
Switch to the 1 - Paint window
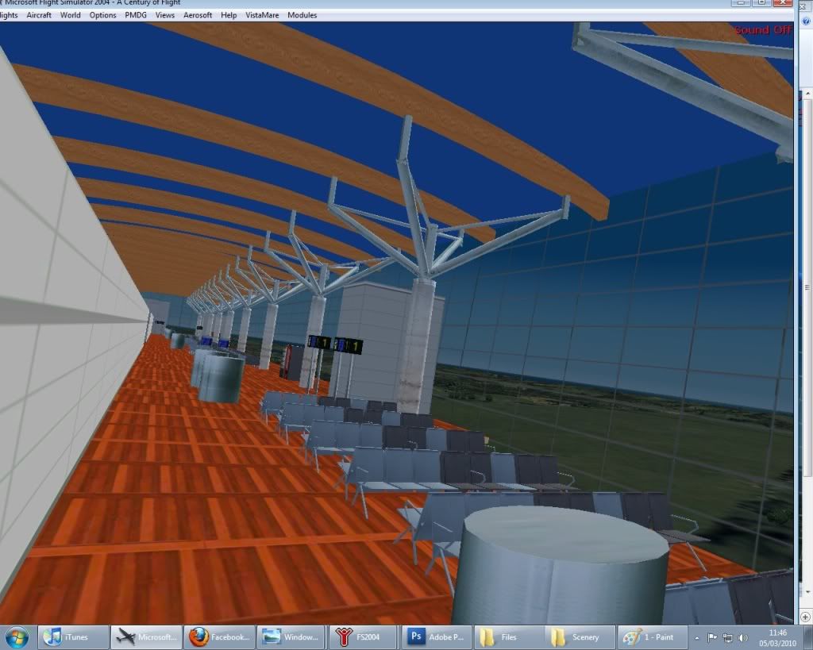[x=651, y=637]
